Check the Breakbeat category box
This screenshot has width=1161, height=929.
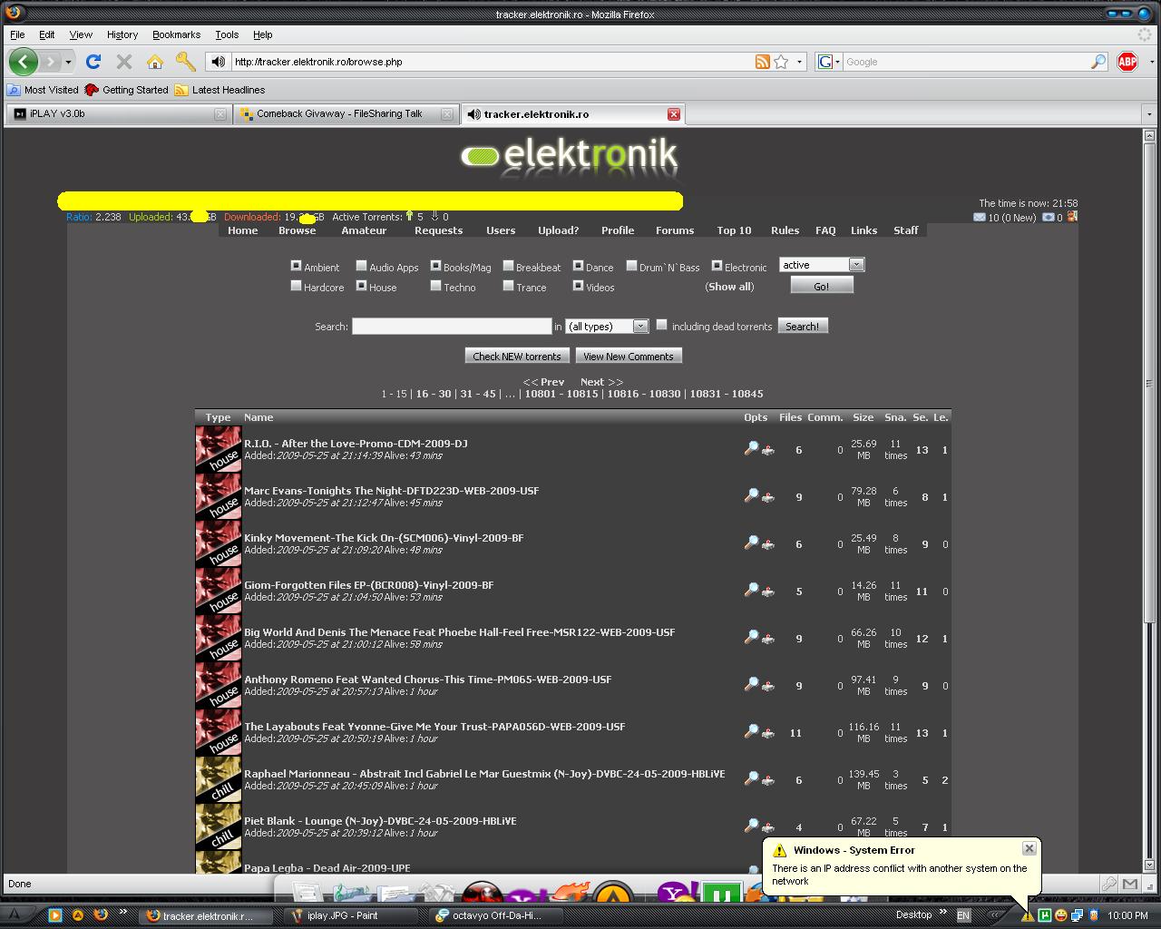click(x=508, y=266)
